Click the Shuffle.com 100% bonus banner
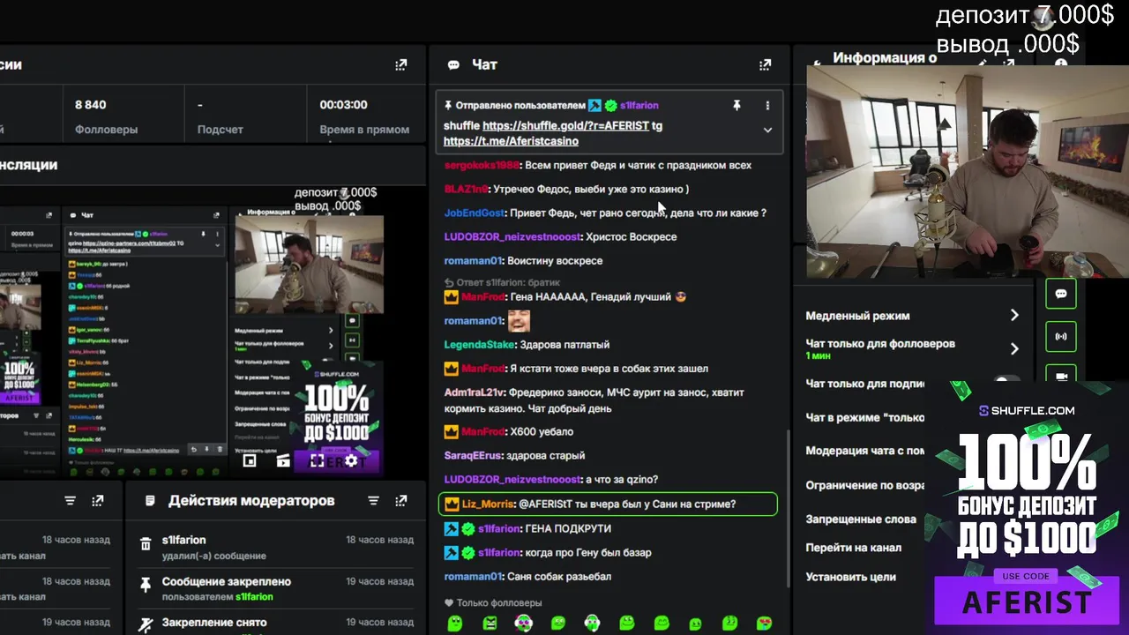This screenshot has width=1129, height=635. click(1027, 508)
